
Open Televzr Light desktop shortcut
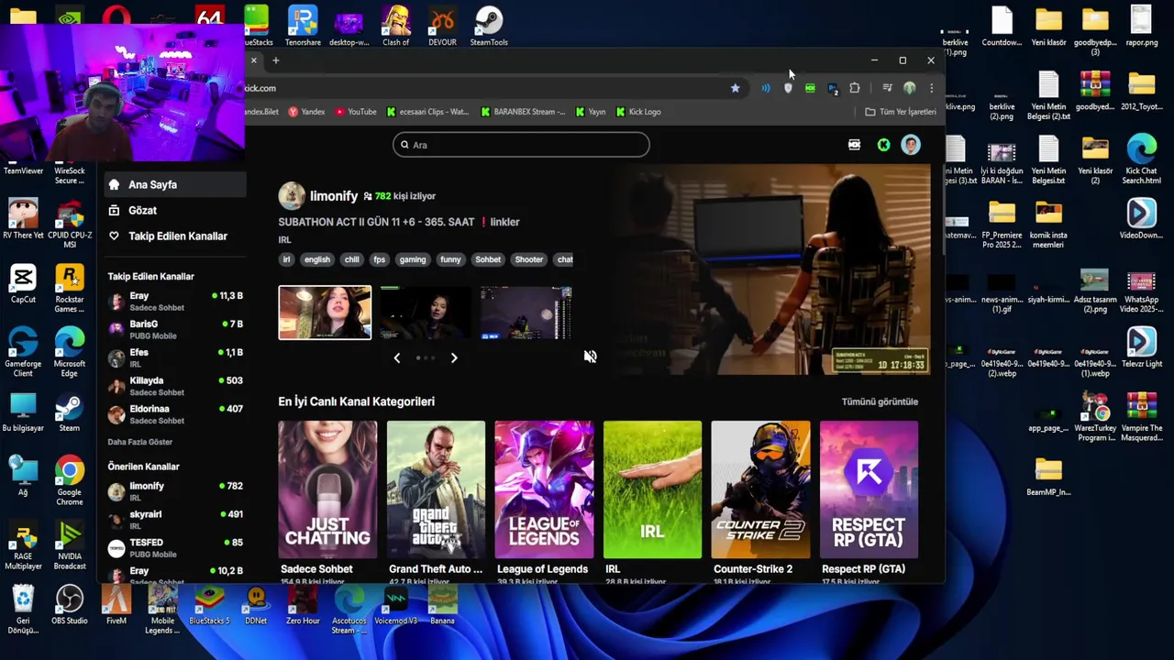pyautogui.click(x=1142, y=347)
